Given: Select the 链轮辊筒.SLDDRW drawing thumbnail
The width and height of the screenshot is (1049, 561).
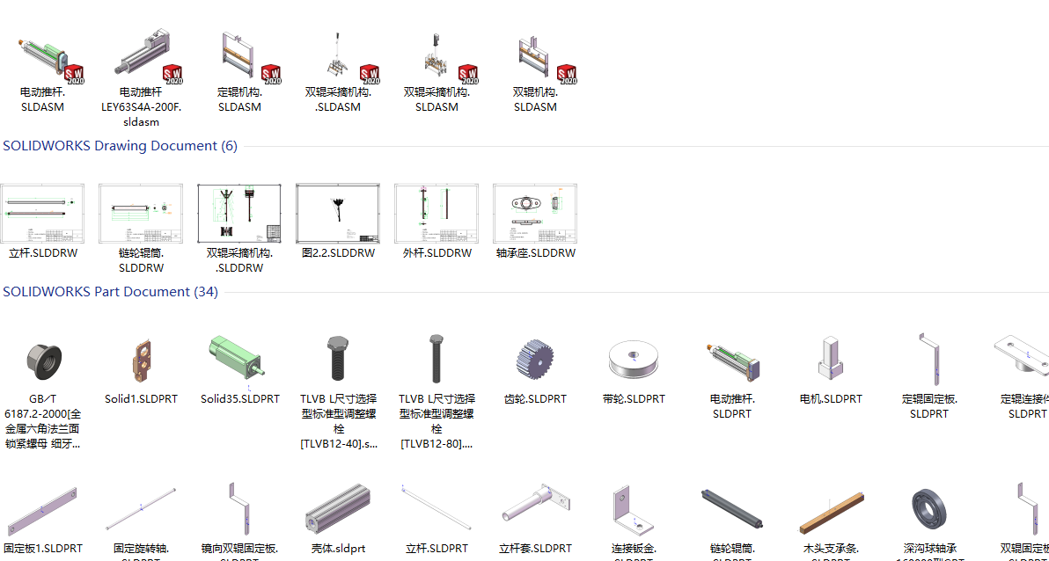Looking at the screenshot, I should pos(141,214).
